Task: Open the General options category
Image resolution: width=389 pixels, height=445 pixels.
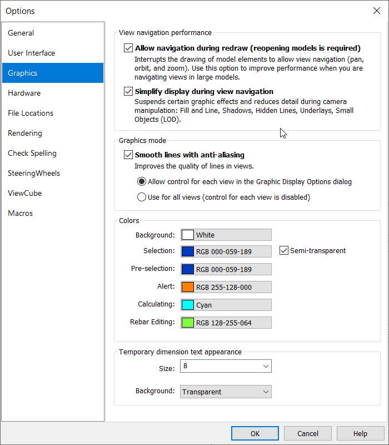Action: (x=53, y=33)
